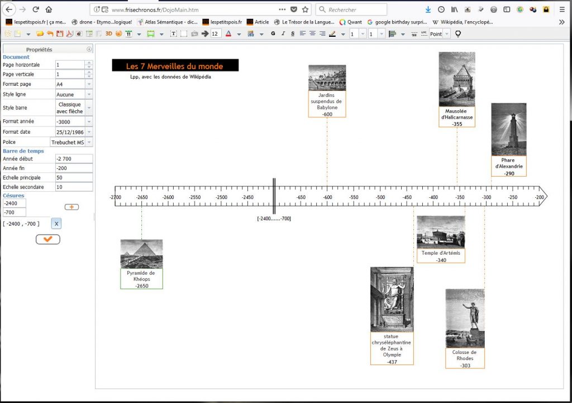Confirm properties with the orange checkmark button
This screenshot has width=572, height=403.
tap(47, 239)
